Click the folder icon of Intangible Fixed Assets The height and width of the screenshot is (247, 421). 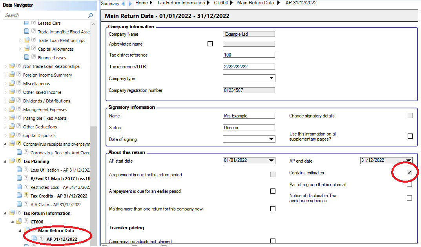(11, 118)
